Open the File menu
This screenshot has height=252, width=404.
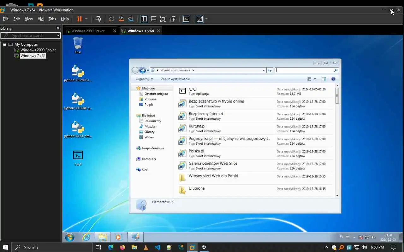[x=6, y=19]
